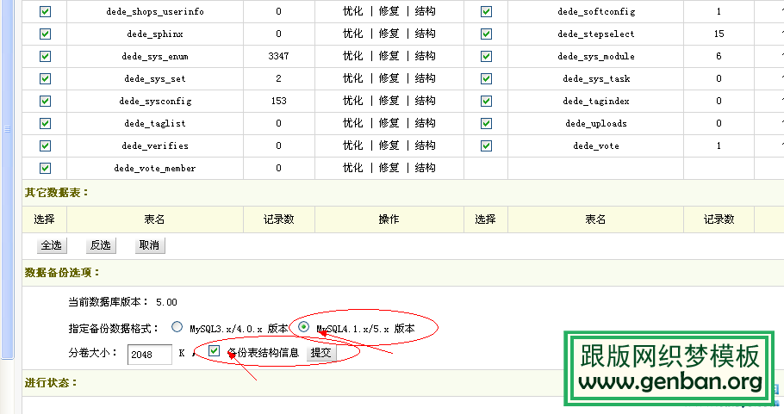Click 结构 for dede_shops_userinfo
This screenshot has width=784, height=414.
(425, 11)
